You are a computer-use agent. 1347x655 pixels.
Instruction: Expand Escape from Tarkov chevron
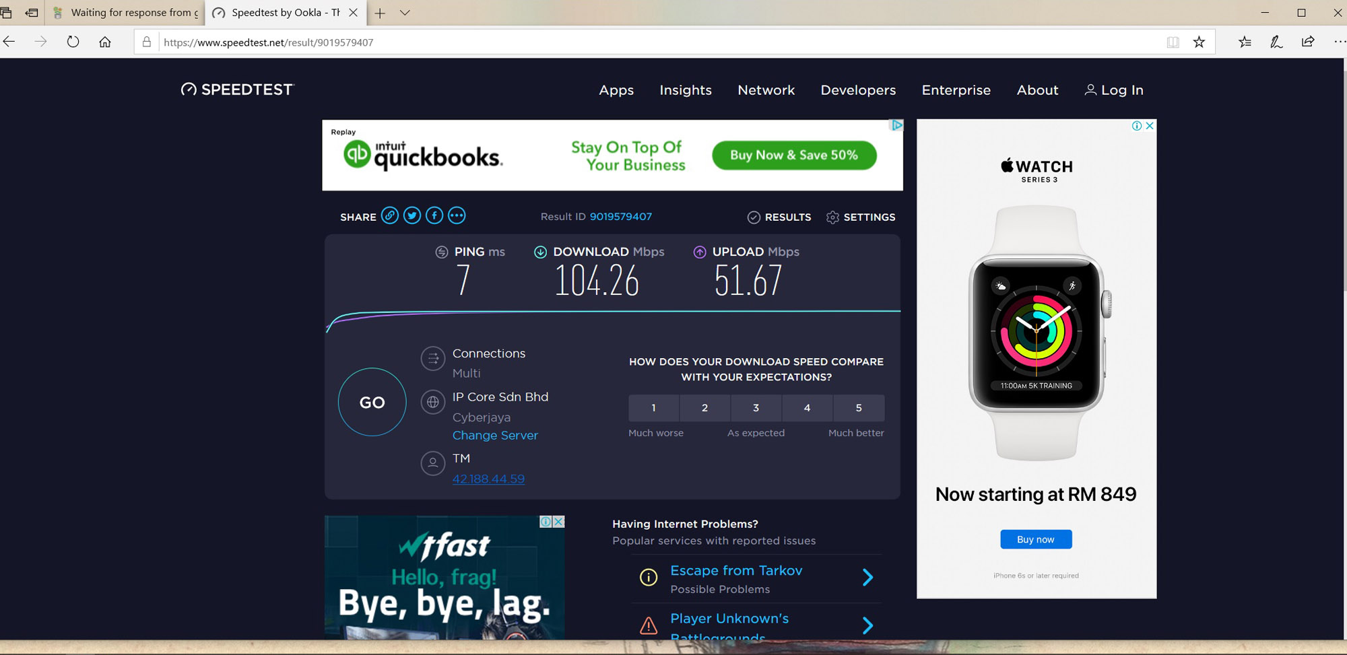click(x=867, y=577)
